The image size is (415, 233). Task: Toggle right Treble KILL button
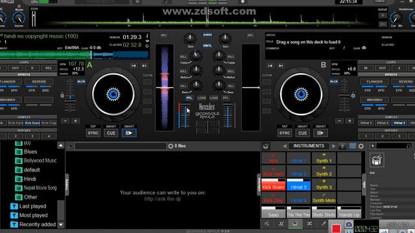[231, 57]
